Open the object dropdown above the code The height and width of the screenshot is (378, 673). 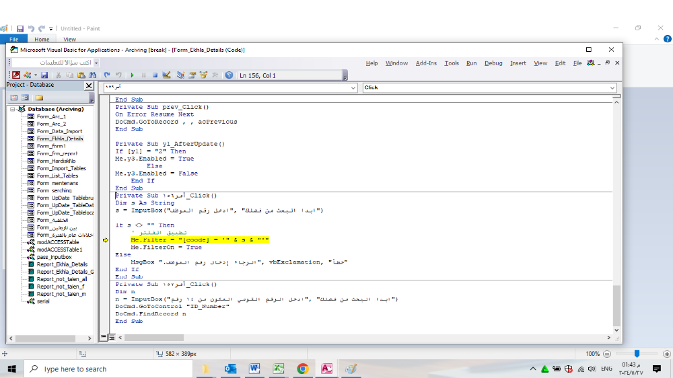coord(353,87)
